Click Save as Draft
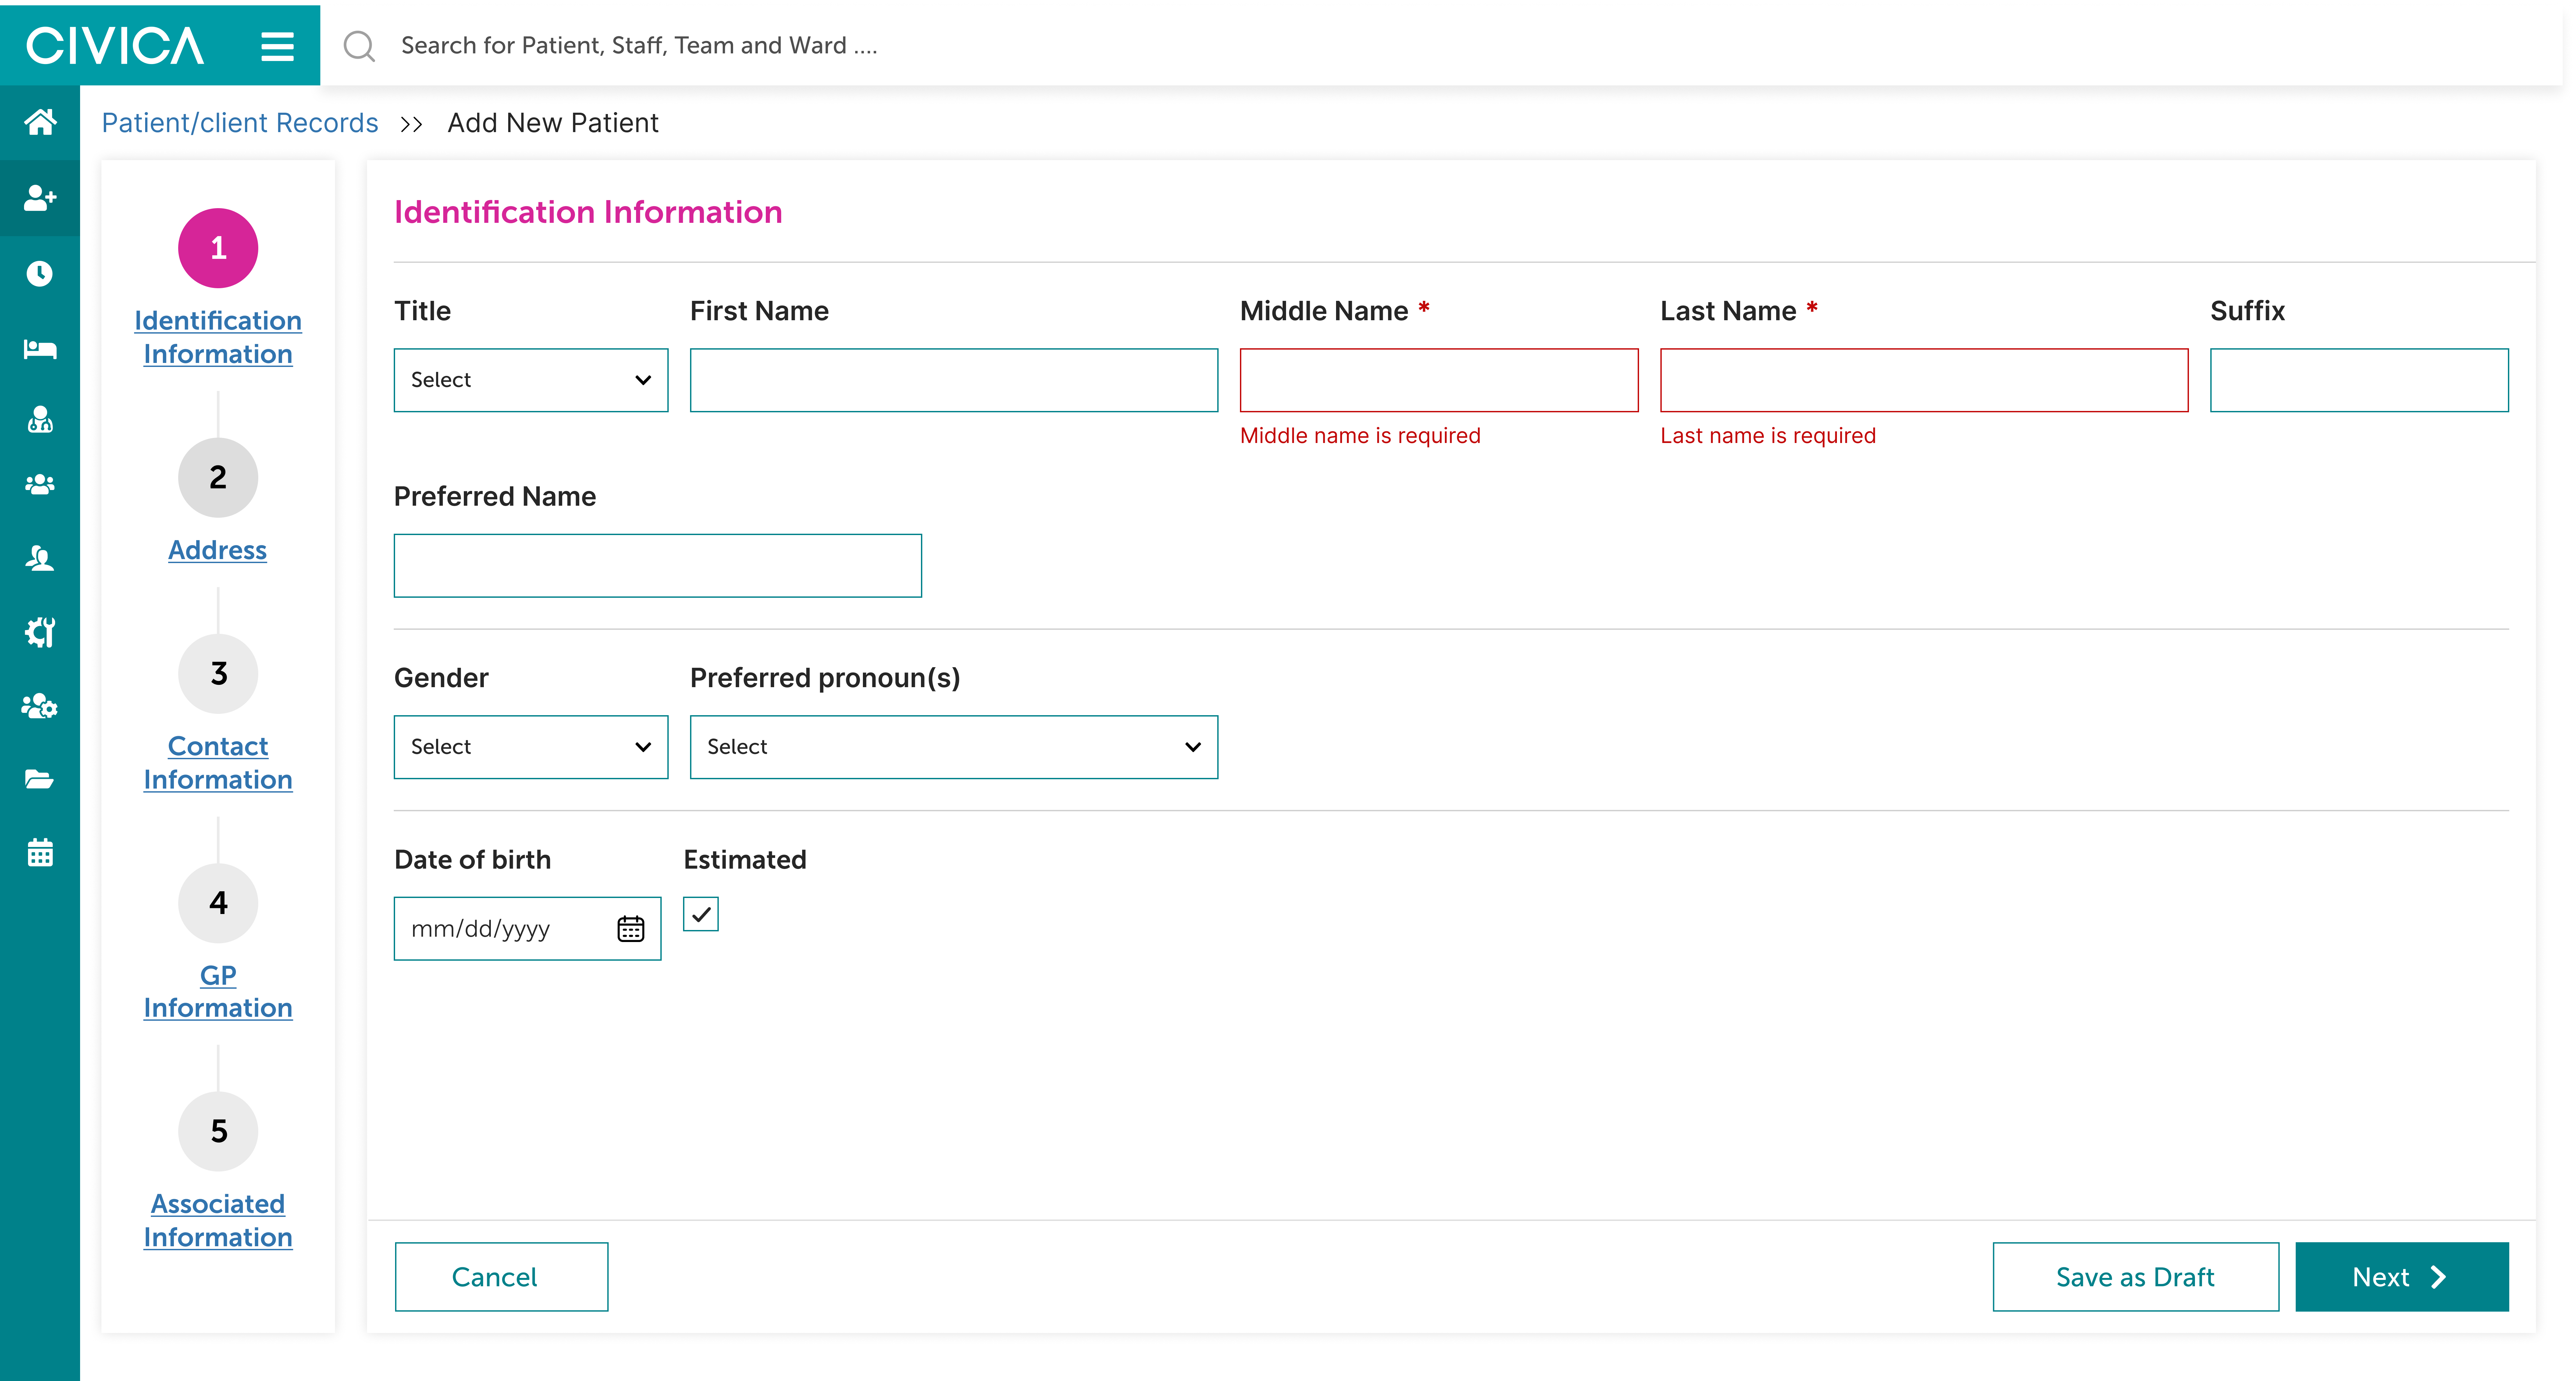 2136,1277
